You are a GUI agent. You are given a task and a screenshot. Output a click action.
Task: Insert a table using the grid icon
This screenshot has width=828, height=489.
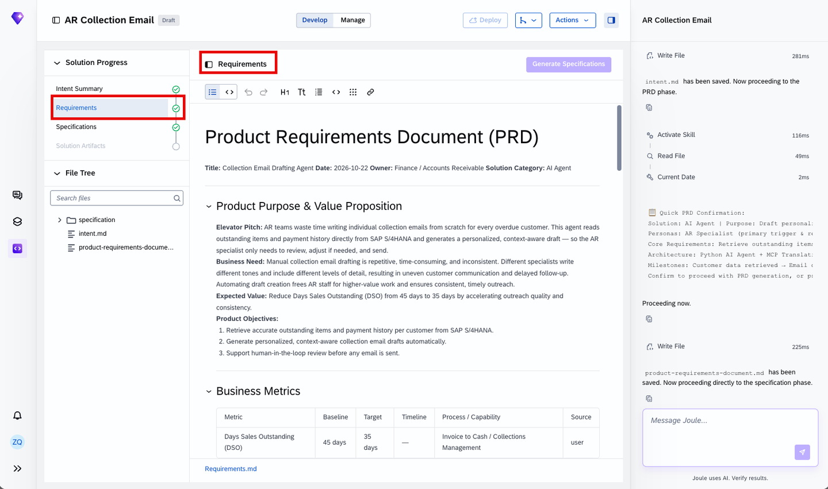pyautogui.click(x=353, y=92)
